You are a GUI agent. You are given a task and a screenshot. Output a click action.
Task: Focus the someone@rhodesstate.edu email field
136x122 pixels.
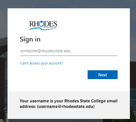tap(69, 51)
